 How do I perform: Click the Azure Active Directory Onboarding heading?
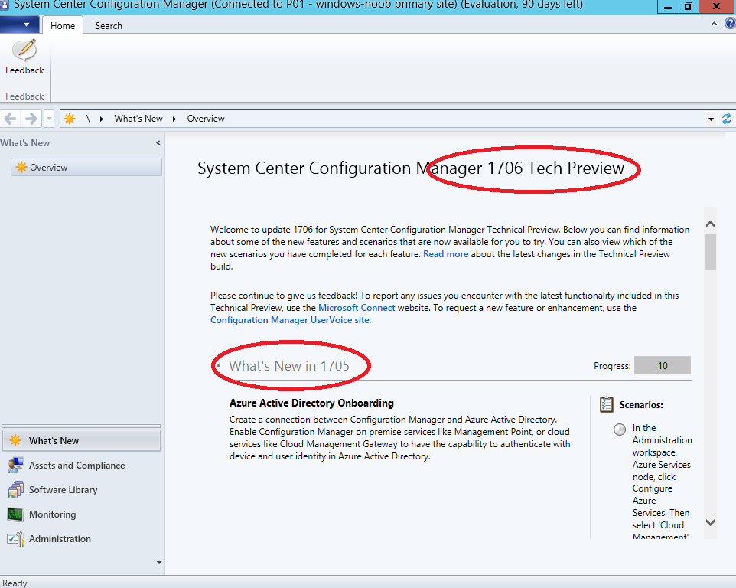coord(311,403)
